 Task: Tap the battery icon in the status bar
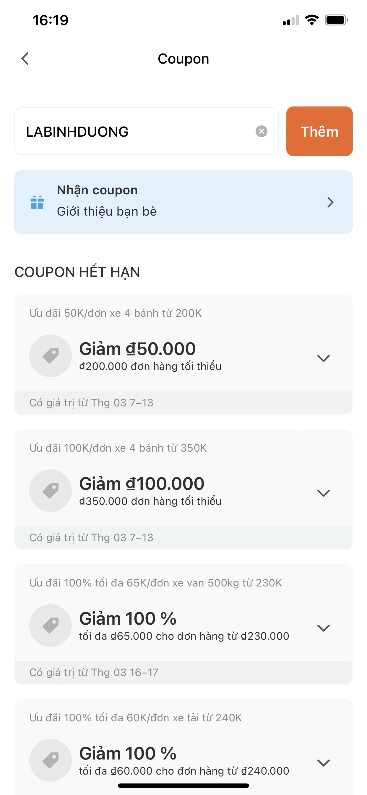coord(336,20)
